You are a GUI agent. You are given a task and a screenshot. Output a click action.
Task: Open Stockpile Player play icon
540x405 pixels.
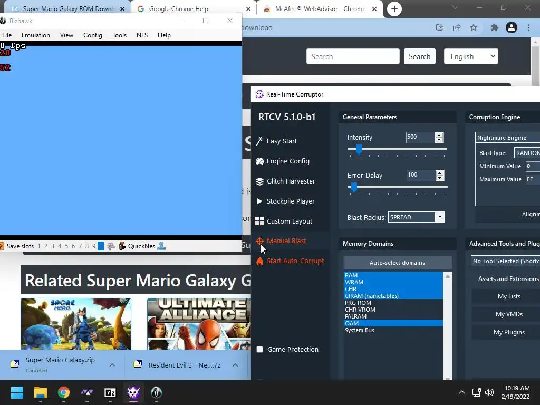(259, 201)
